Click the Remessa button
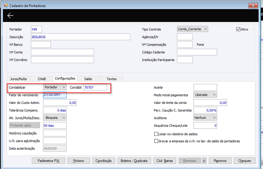This screenshot has height=169, width=263. pos(190,161)
